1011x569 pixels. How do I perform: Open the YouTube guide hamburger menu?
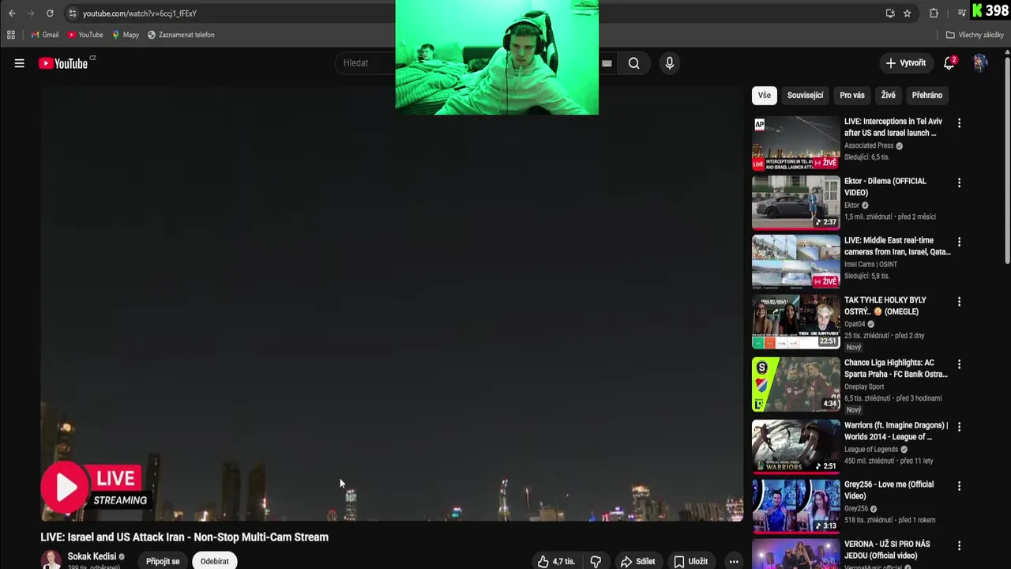(x=19, y=63)
